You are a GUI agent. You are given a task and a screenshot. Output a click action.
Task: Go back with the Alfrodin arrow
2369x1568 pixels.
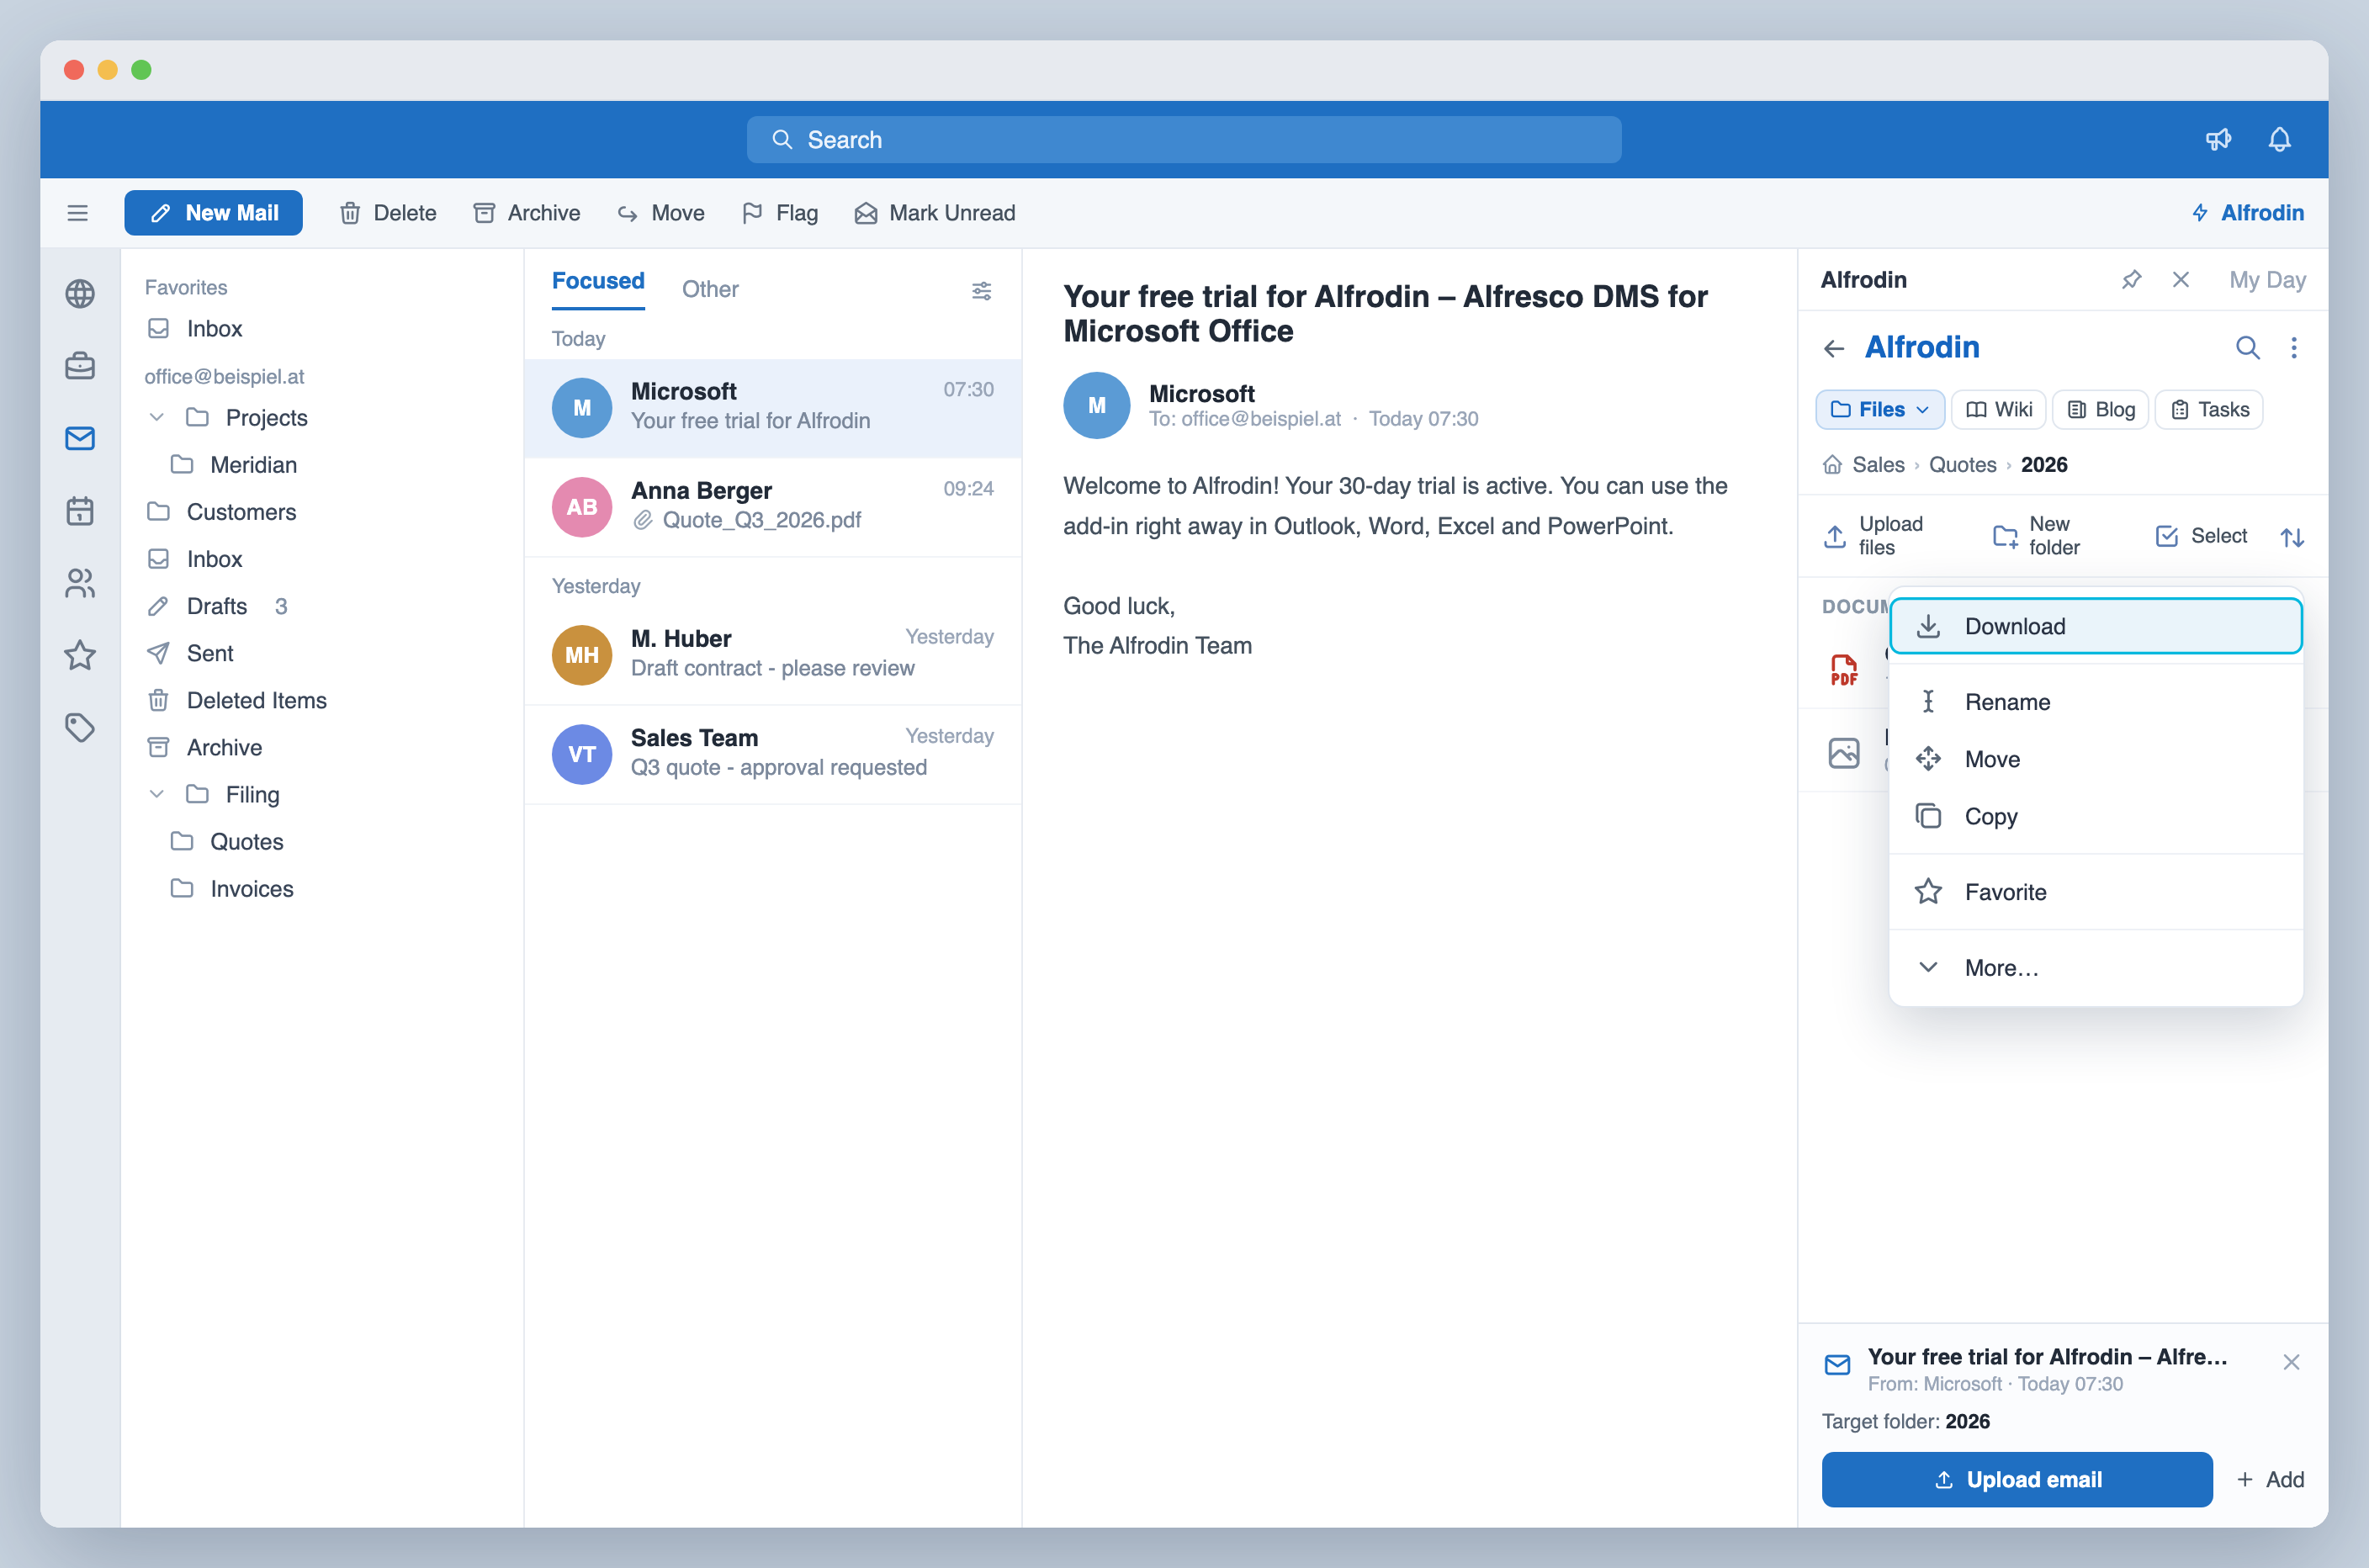coord(1834,348)
